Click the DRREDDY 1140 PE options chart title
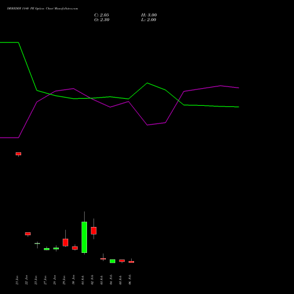 42,9
